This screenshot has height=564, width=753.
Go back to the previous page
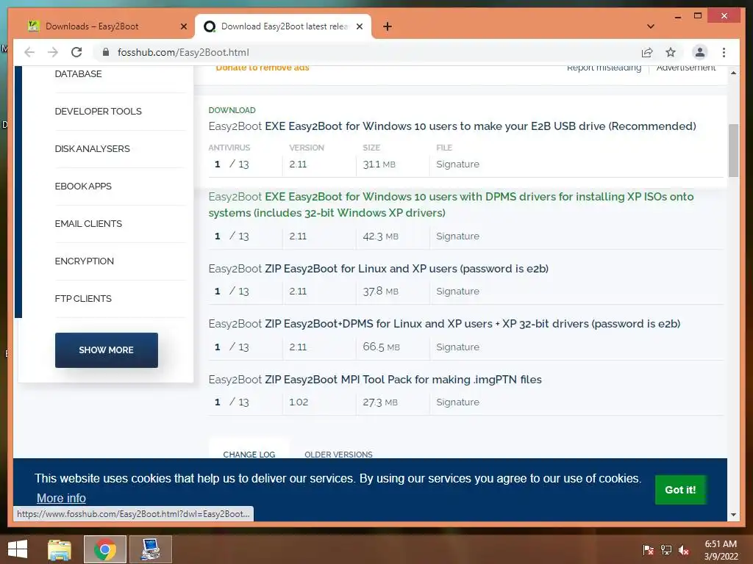(x=29, y=52)
